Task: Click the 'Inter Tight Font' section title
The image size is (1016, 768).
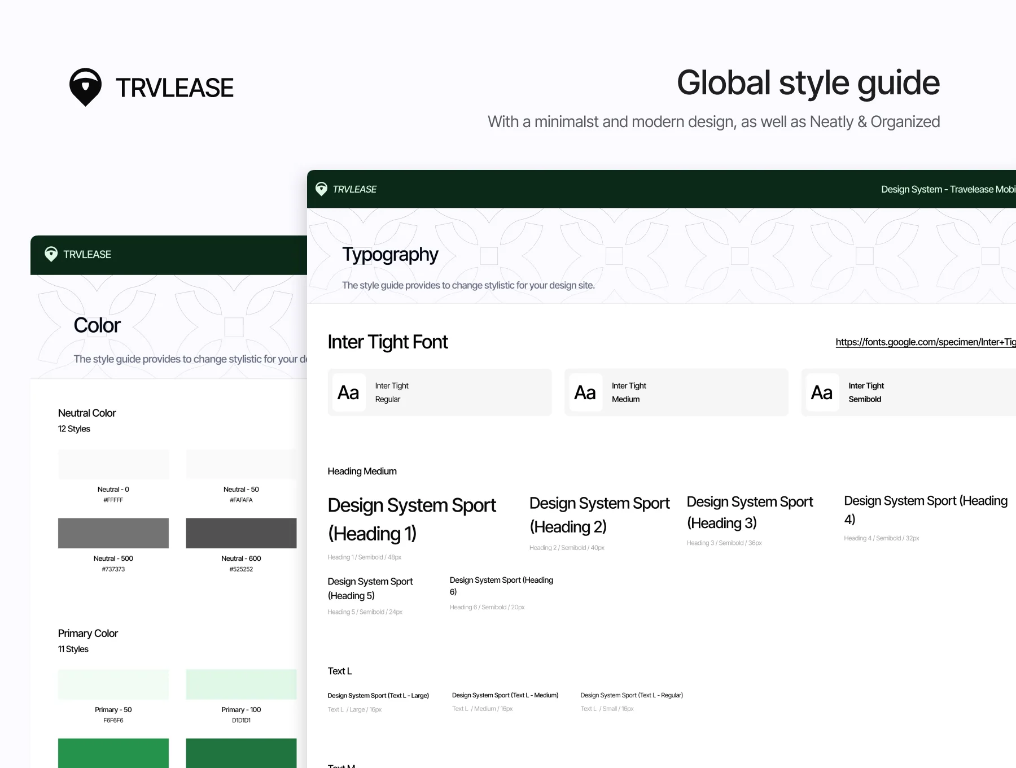Action: coord(388,342)
